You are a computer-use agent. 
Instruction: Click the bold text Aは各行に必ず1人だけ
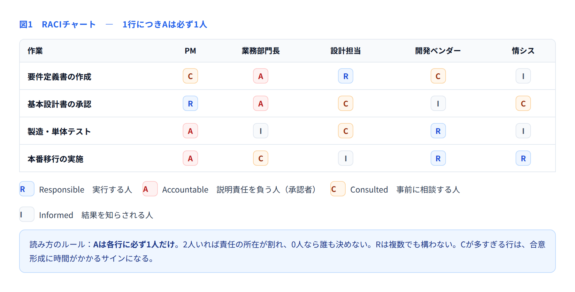[x=134, y=245]
